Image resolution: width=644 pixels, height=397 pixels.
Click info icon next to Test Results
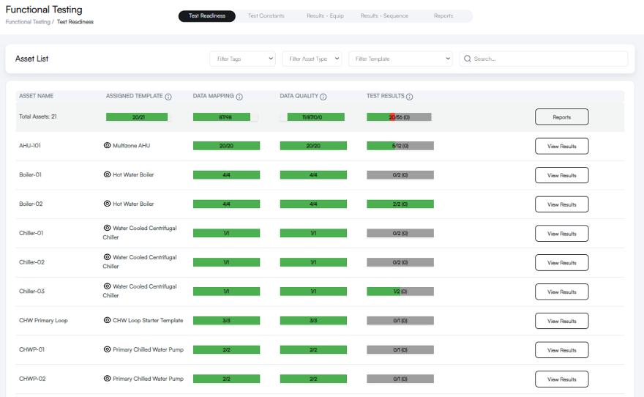410,97
